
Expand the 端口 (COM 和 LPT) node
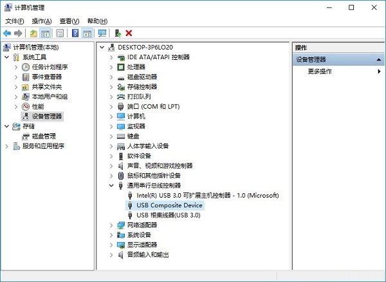[111, 107]
